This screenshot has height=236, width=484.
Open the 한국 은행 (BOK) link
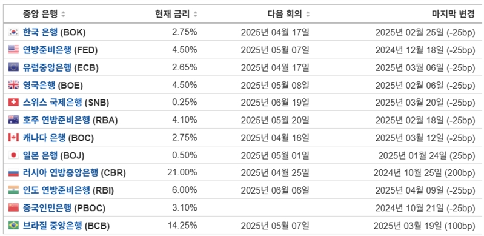click(55, 32)
